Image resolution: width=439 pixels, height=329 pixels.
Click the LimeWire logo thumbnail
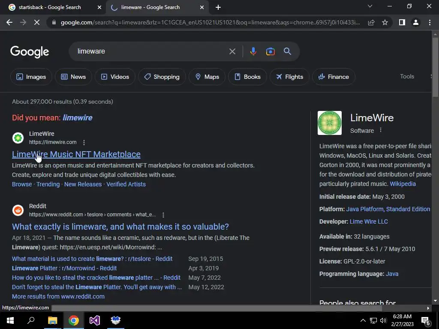click(x=330, y=123)
